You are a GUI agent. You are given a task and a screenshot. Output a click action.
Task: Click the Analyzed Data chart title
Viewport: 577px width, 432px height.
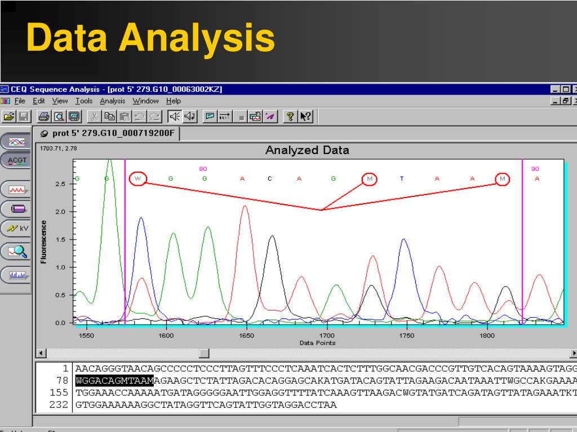pos(307,150)
